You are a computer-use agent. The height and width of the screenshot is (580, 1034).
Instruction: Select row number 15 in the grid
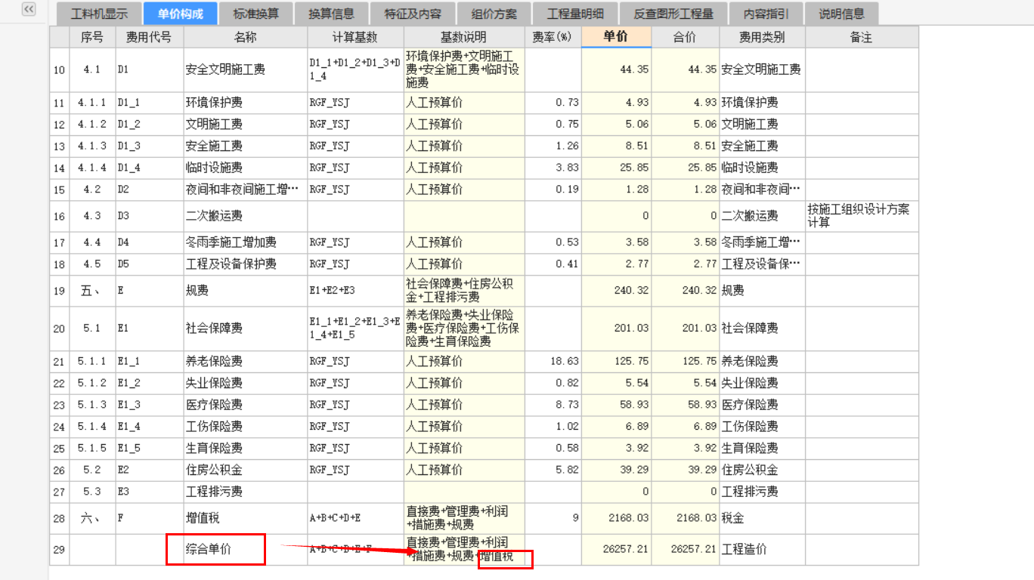click(60, 190)
